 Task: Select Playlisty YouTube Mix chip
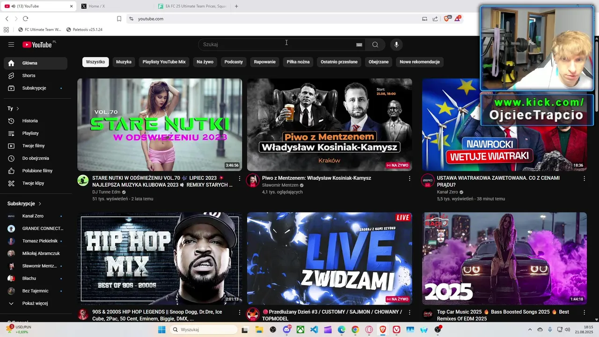[164, 62]
